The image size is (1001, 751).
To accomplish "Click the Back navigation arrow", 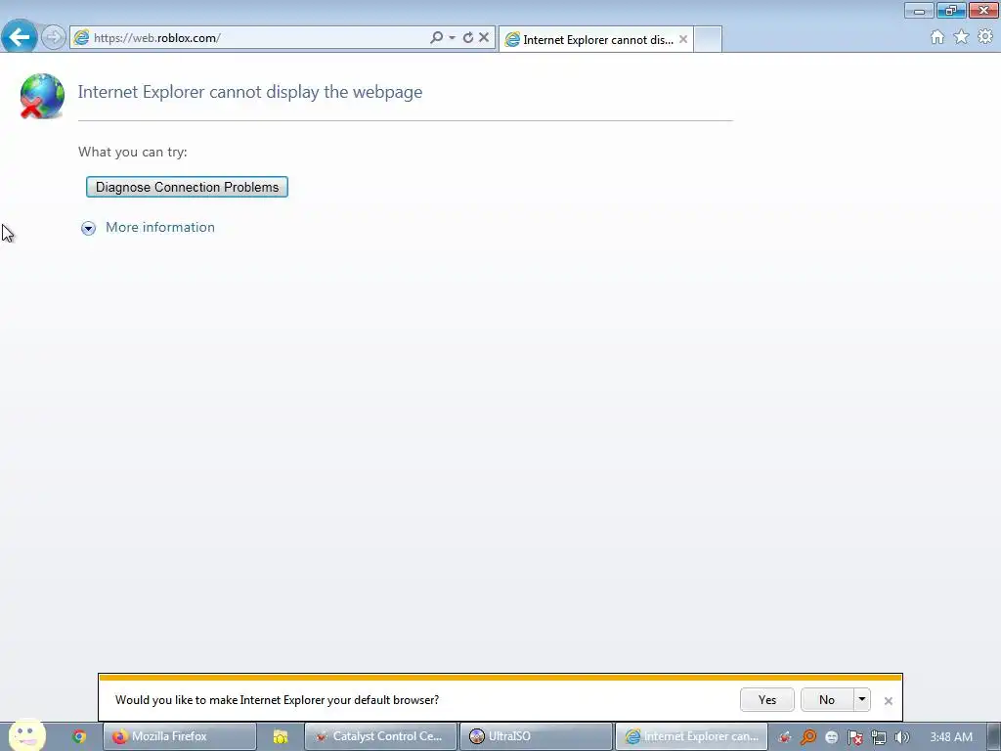I will pos(20,37).
